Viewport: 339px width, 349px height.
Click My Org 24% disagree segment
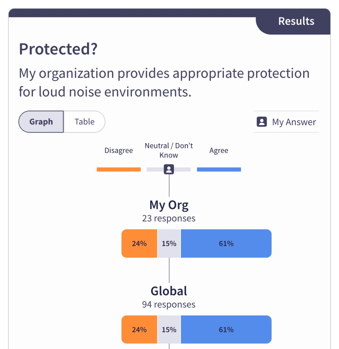(x=139, y=243)
